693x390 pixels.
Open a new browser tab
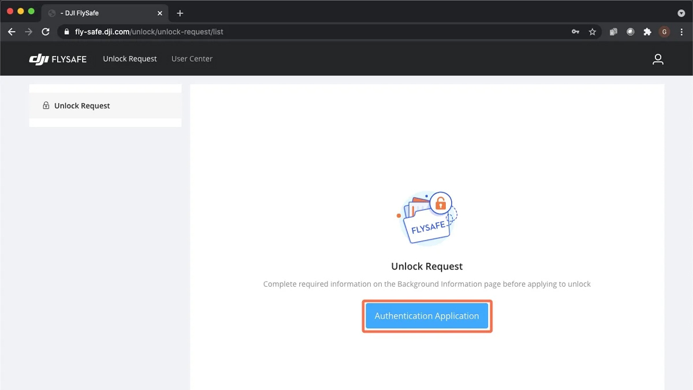[180, 13]
